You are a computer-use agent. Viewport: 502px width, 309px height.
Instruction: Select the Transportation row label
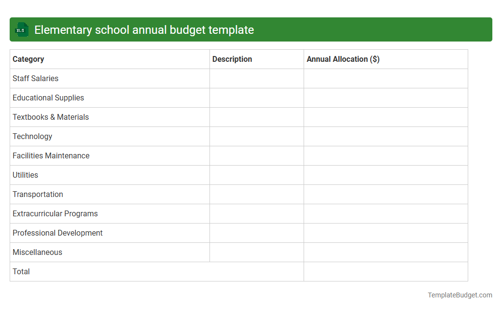click(38, 194)
